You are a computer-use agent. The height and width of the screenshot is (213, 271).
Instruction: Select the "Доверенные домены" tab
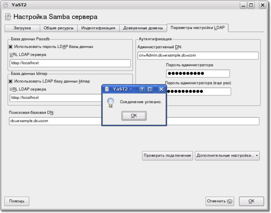pyautogui.click(x=142, y=28)
